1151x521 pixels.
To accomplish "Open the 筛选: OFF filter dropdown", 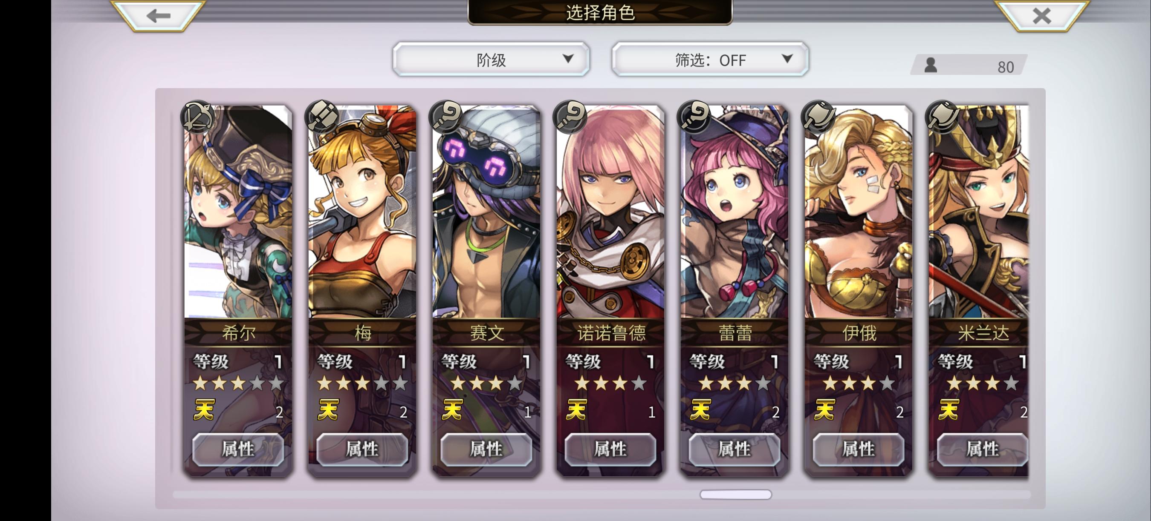I will tap(710, 59).
